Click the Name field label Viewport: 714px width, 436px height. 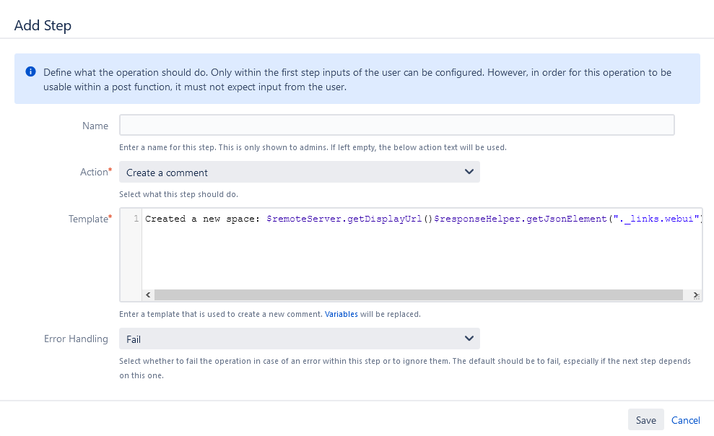[95, 126]
